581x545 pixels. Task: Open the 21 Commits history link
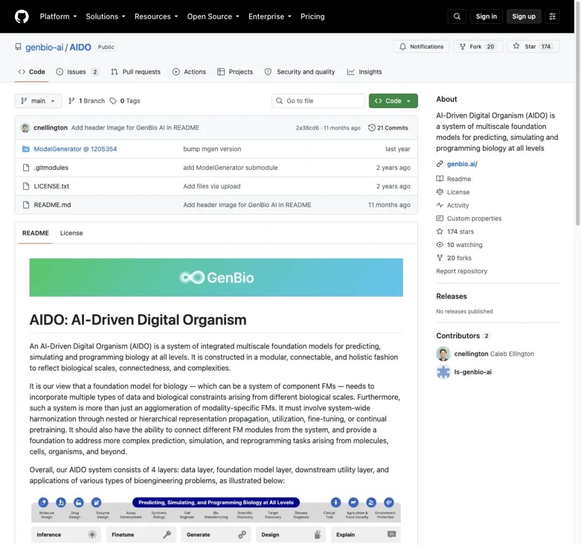[388, 128]
